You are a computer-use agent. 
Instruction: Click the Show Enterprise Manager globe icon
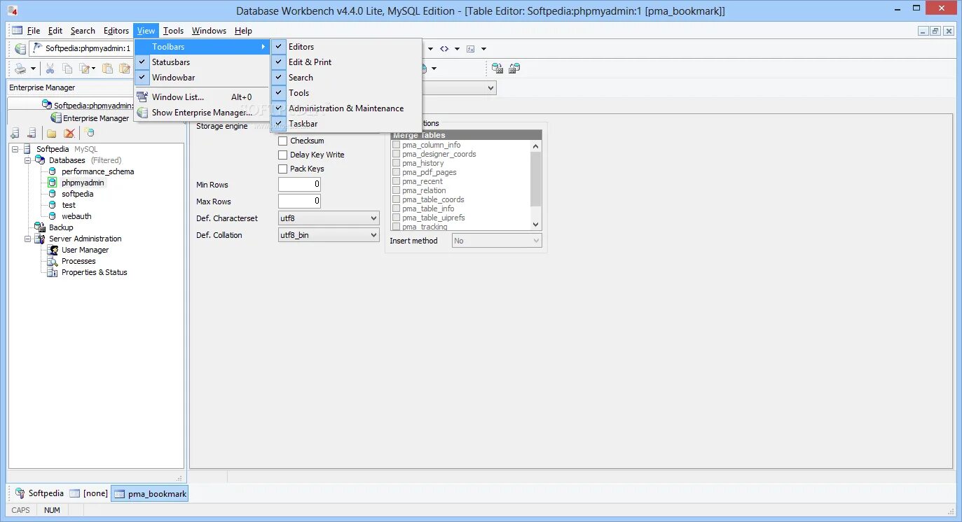[x=142, y=113]
